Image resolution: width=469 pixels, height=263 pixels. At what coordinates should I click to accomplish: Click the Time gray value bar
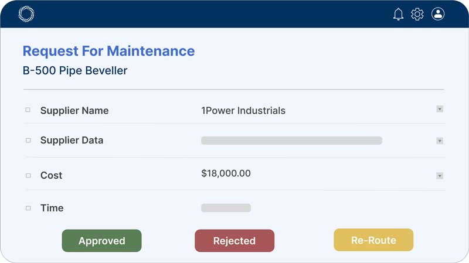(226, 208)
